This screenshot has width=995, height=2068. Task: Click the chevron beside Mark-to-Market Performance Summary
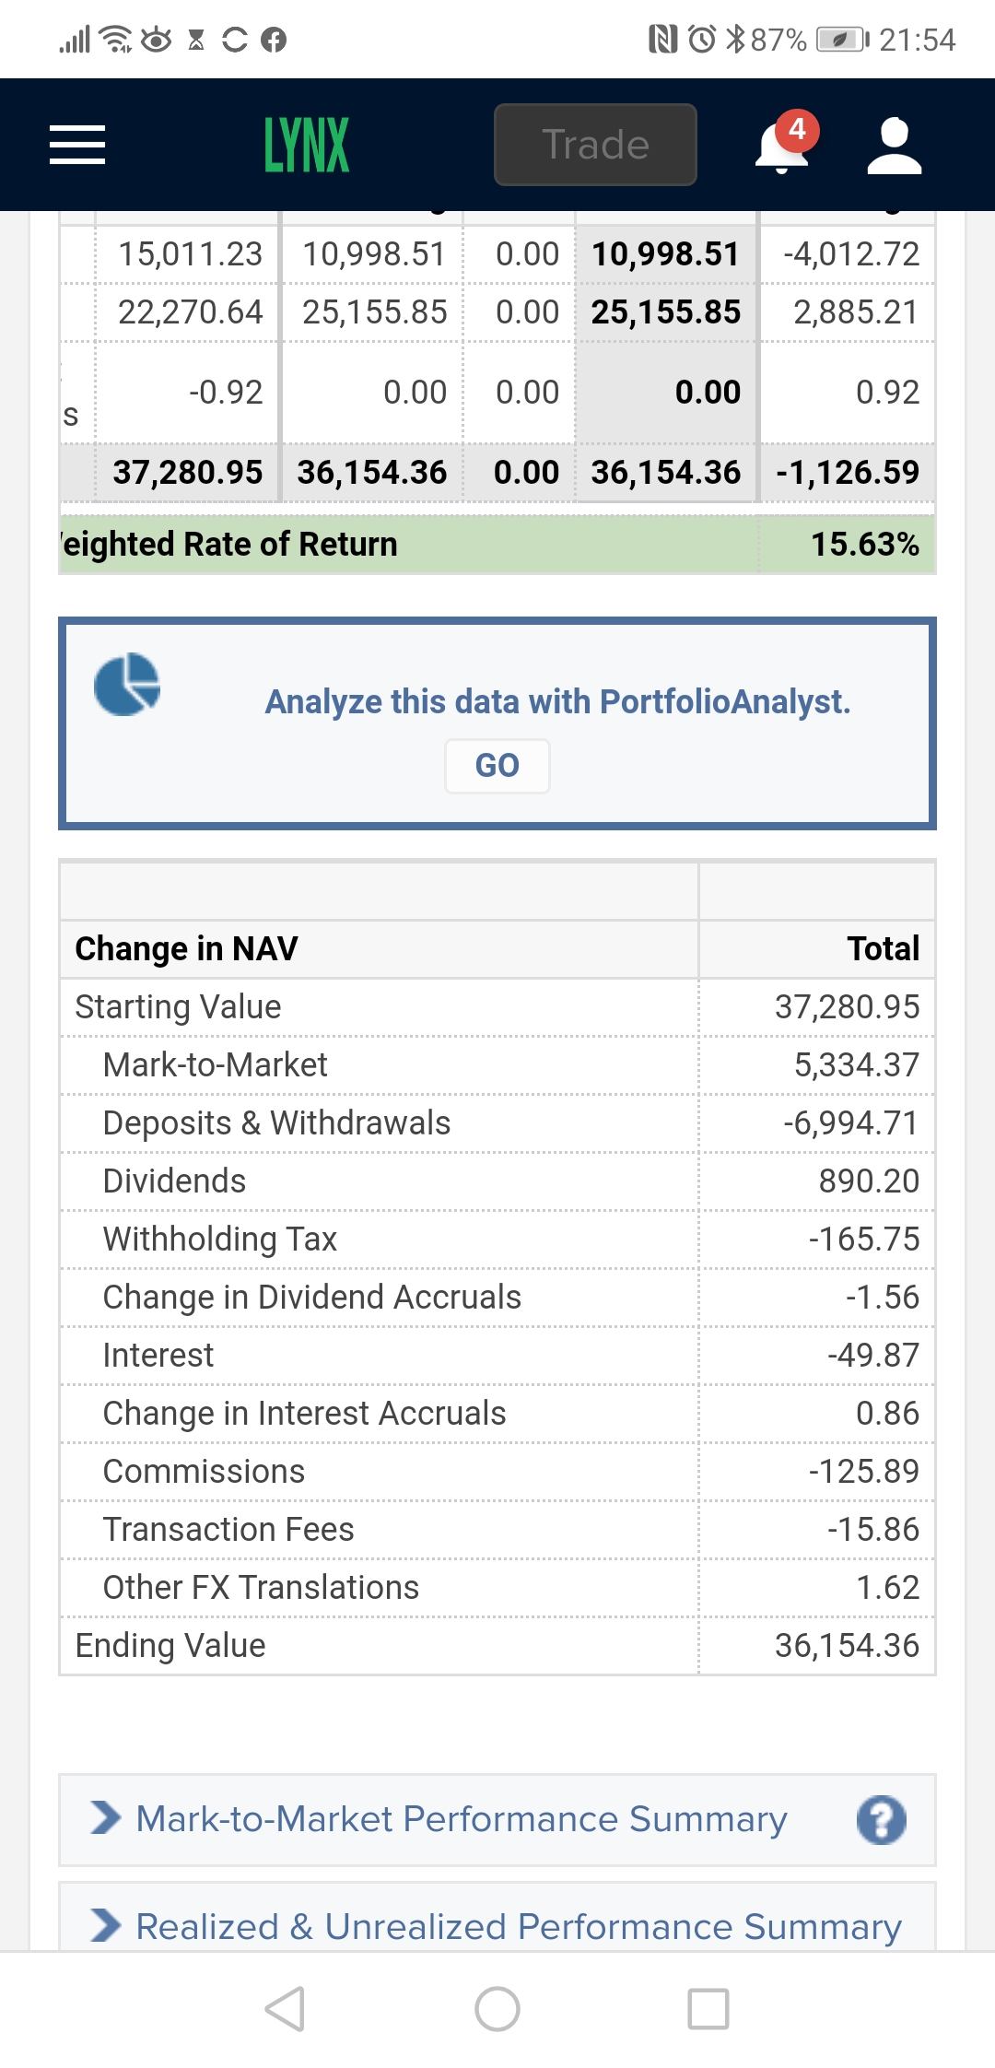[x=106, y=1818]
